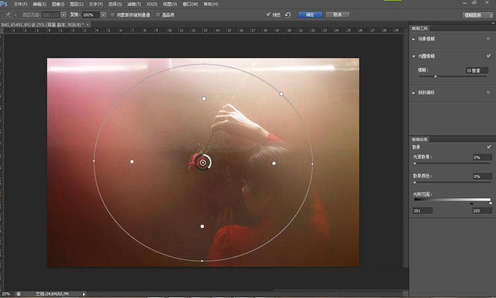Expand the 场景模糊 section triangle
The width and height of the screenshot is (496, 298).
click(414, 40)
